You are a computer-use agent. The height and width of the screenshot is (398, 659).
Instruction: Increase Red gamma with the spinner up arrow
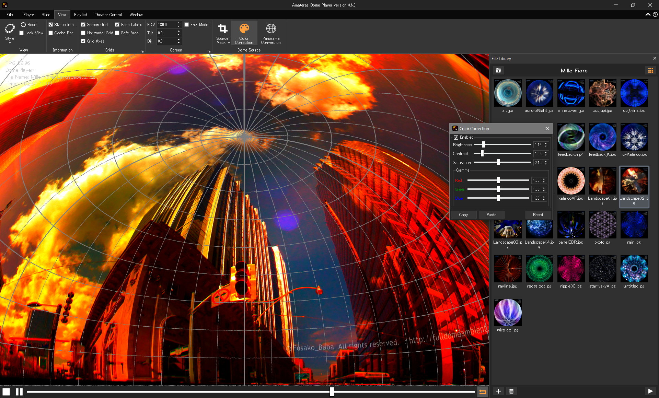point(544,179)
